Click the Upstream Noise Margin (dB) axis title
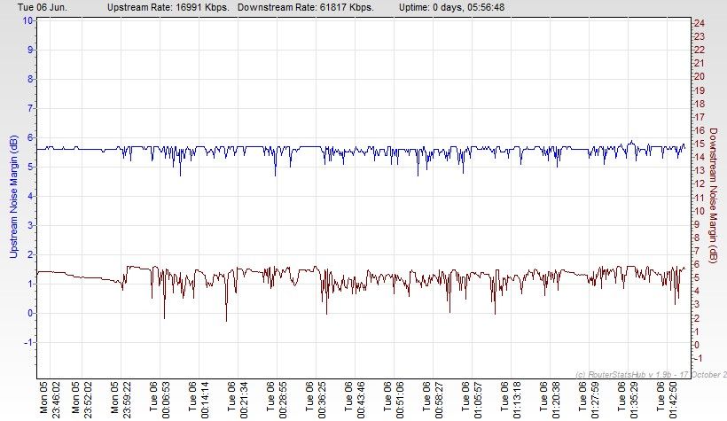This screenshot has width=727, height=421. (13, 197)
